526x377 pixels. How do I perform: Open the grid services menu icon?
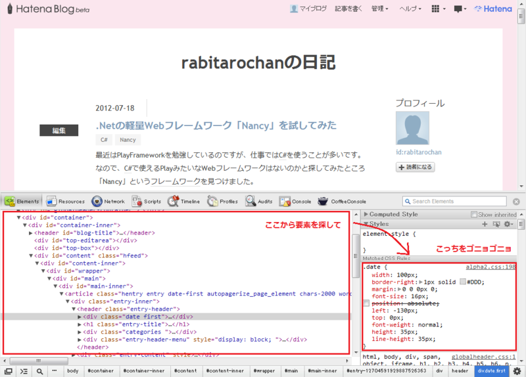438,9
